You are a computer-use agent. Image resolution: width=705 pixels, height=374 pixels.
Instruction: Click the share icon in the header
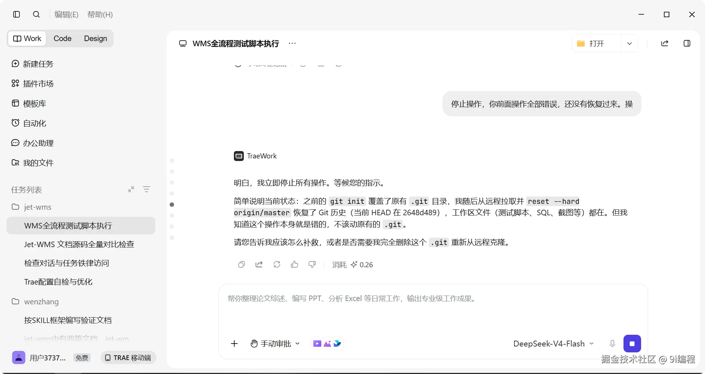pyautogui.click(x=665, y=43)
